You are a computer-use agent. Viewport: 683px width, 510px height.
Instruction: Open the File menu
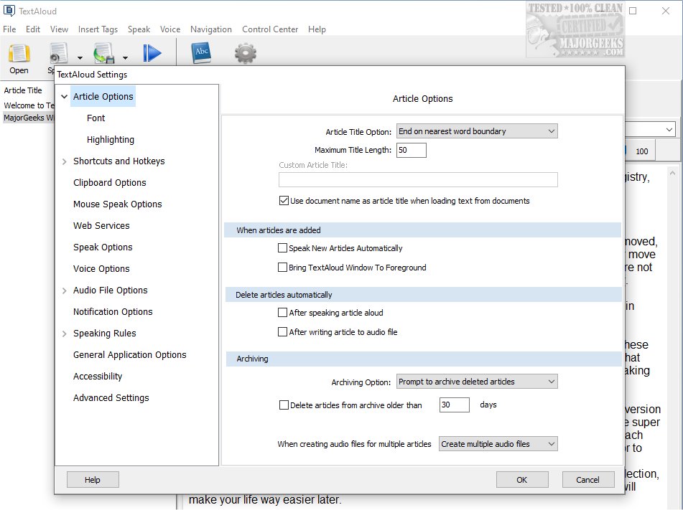[9, 29]
